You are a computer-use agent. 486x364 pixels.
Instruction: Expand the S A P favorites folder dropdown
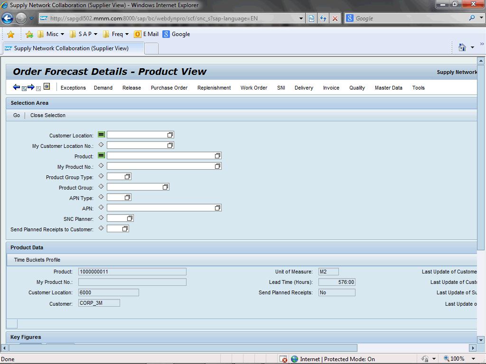coord(95,34)
